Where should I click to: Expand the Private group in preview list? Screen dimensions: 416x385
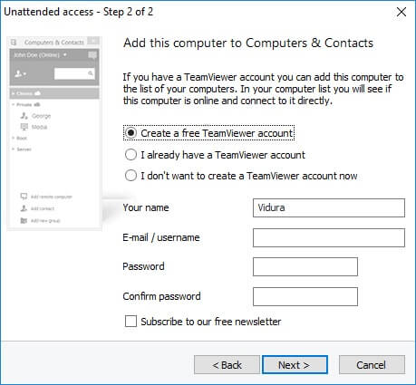click(x=14, y=104)
